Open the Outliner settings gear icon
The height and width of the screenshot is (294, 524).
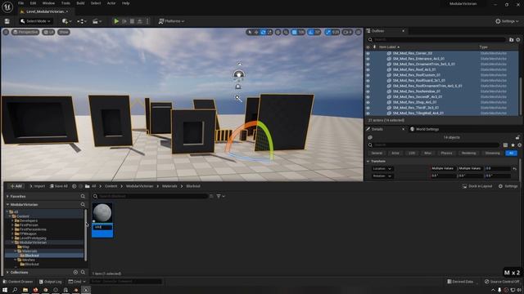point(518,40)
